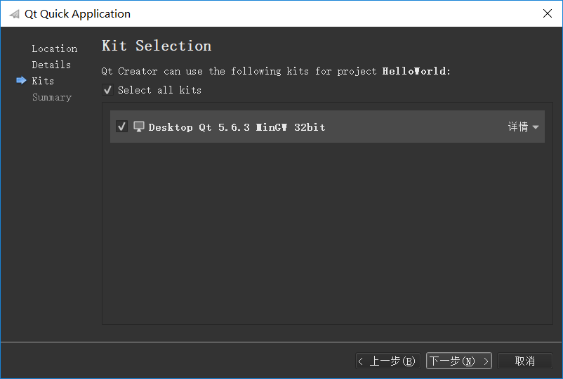Image resolution: width=563 pixels, height=379 pixels.
Task: Click the left chevron on 上一步 button
Action: click(361, 361)
